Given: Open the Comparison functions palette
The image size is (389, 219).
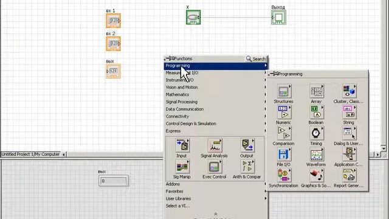Looking at the screenshot, I should pos(284,133).
